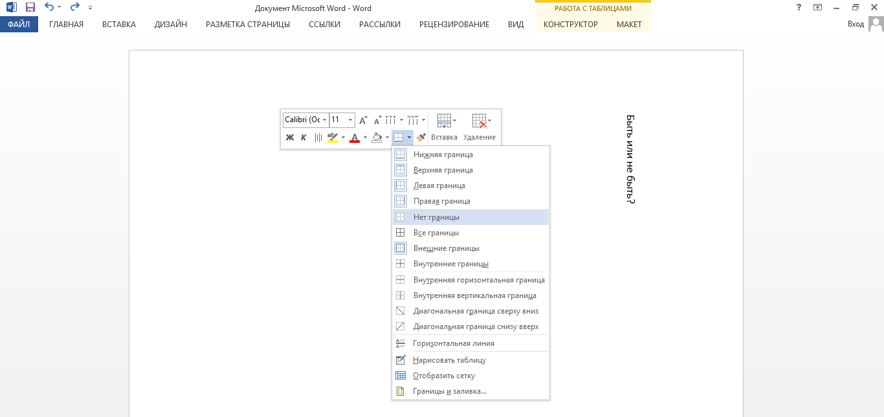Apply yellow text highlight color
Image resolution: width=884 pixels, height=417 pixels.
click(333, 137)
